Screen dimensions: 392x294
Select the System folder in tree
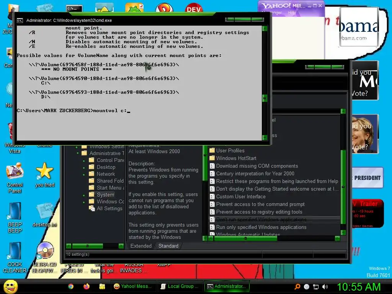(105, 194)
